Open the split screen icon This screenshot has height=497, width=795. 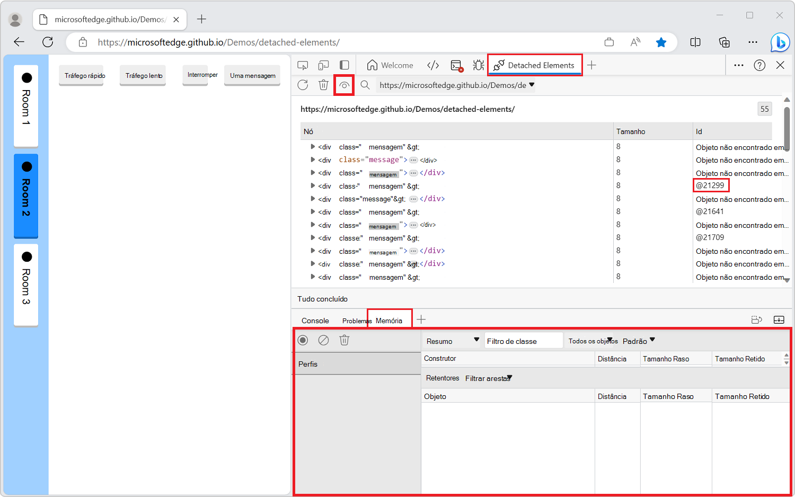point(695,42)
